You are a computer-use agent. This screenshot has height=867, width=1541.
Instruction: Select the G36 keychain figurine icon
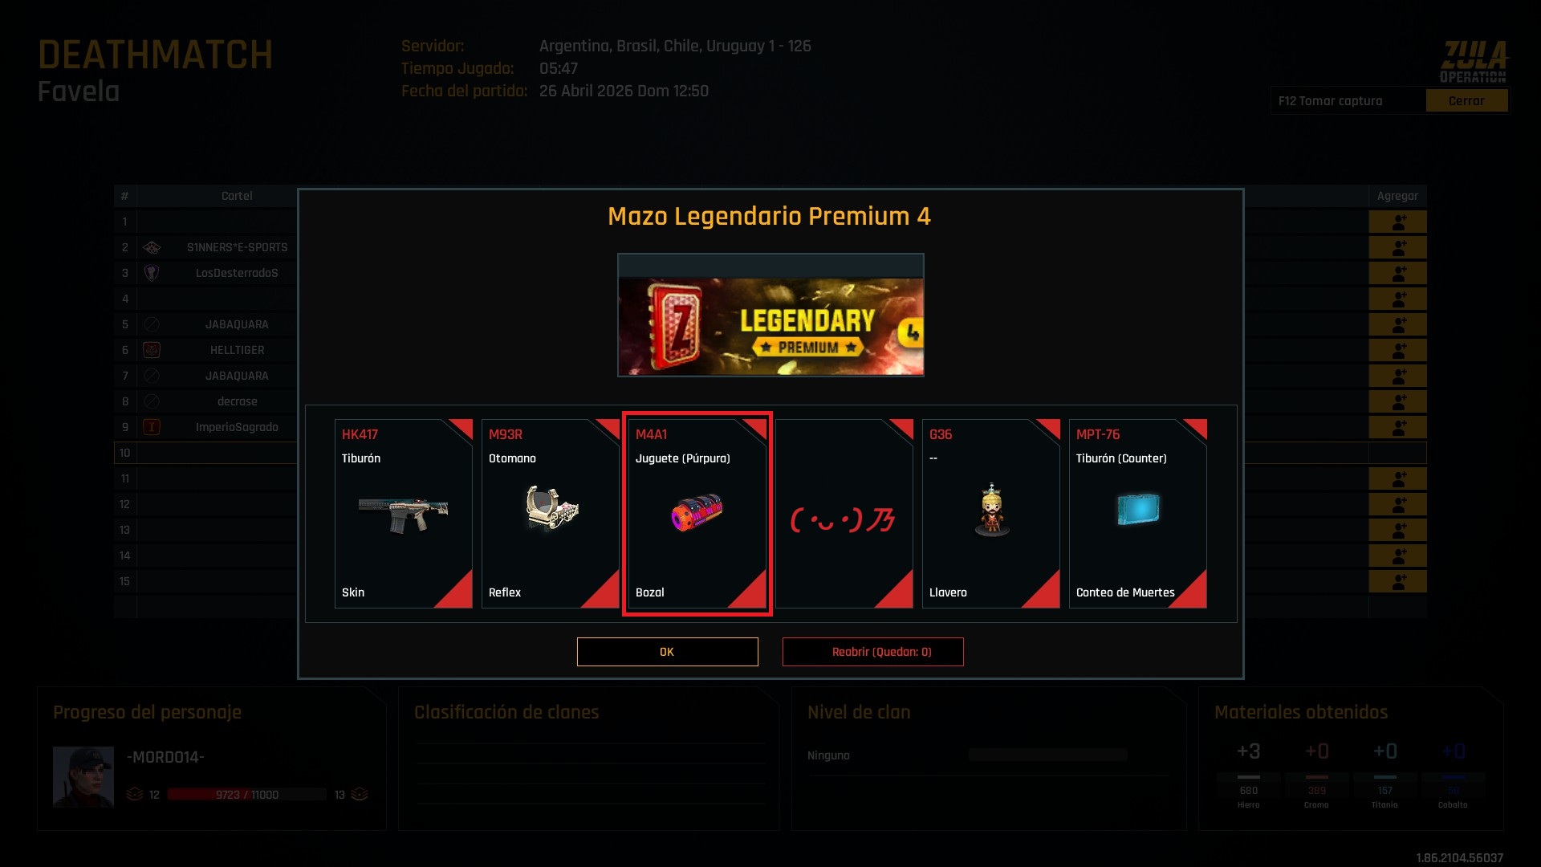click(x=992, y=510)
